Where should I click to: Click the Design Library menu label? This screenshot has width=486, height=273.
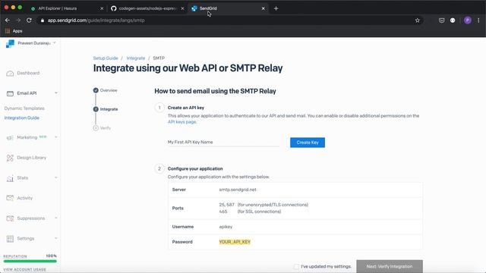tap(32, 158)
